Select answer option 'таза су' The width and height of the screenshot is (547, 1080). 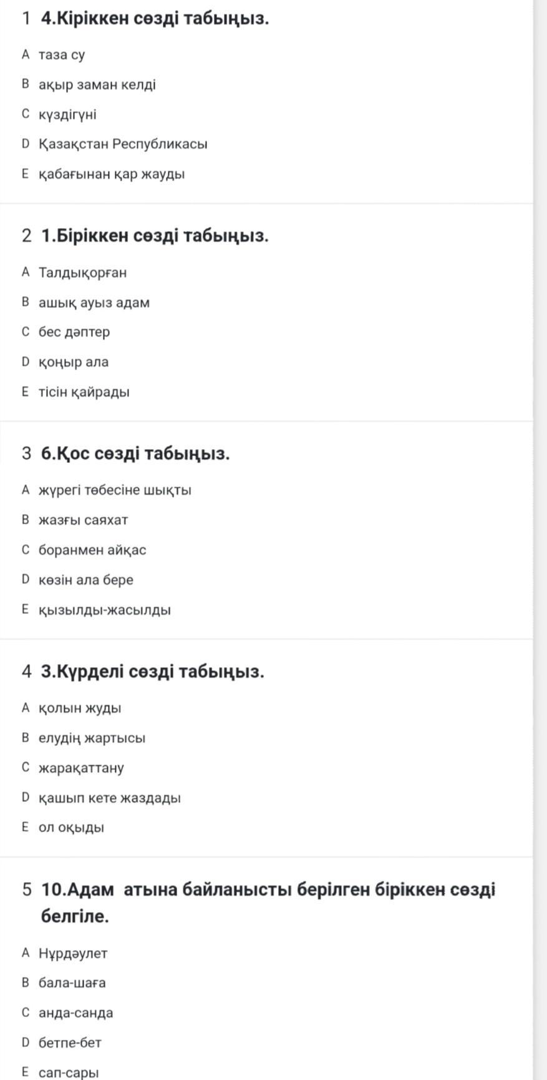[x=61, y=55]
